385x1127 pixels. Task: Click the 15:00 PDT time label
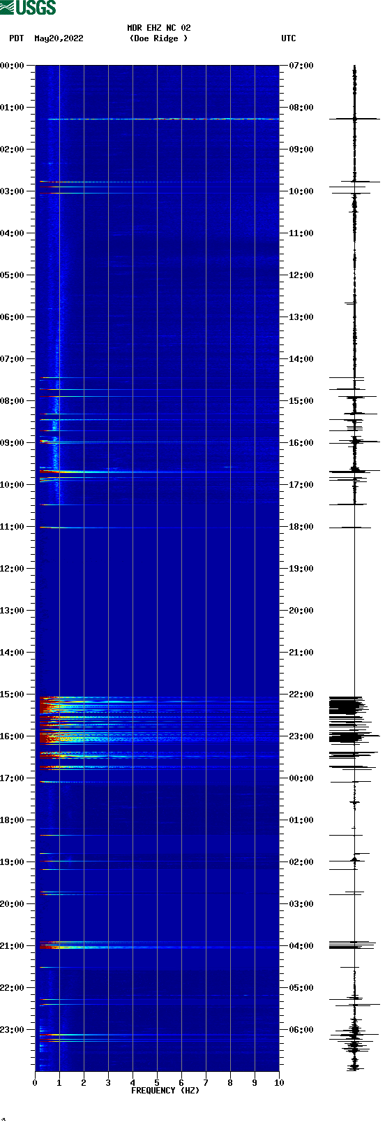click(13, 695)
